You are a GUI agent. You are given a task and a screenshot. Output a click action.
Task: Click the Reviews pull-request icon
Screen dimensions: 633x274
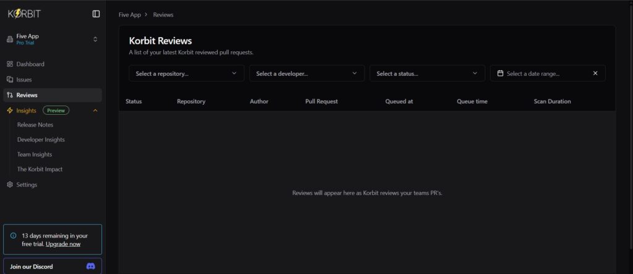10,95
